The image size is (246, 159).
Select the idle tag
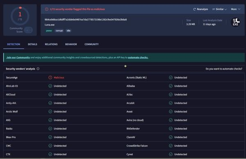[x=68, y=31]
